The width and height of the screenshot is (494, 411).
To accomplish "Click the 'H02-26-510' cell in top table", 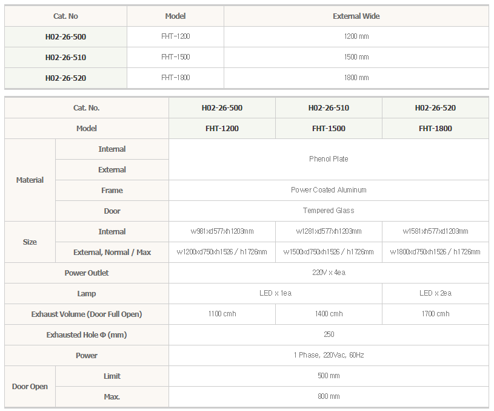I will click(65, 58).
